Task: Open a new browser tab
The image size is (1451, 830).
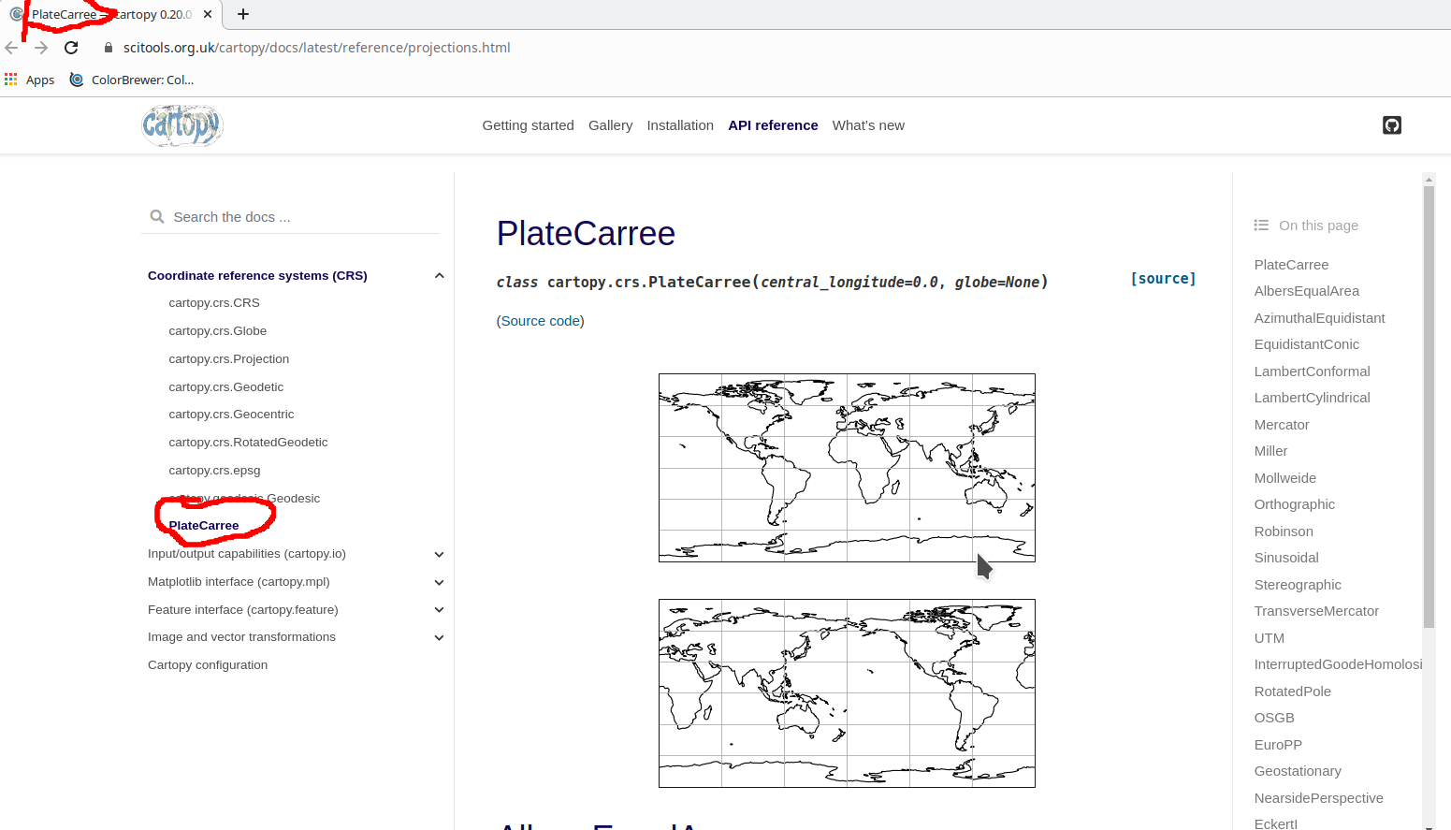Action: pos(243,14)
